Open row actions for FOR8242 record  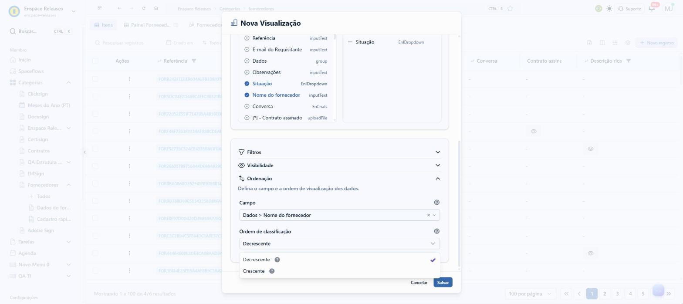point(129,79)
